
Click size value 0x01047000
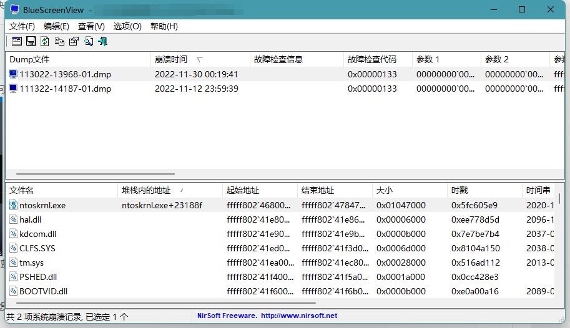[401, 205]
